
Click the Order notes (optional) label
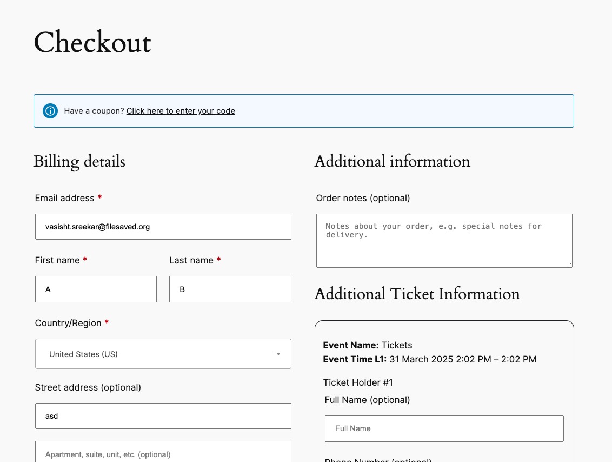[363, 198]
